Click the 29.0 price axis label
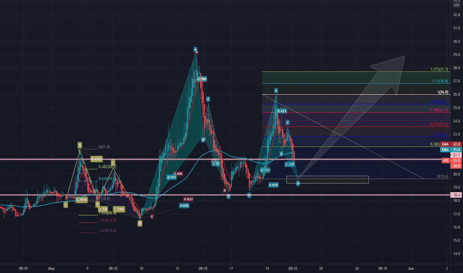Image resolution: width=463 pixels, height=273 pixels. pos(457,55)
